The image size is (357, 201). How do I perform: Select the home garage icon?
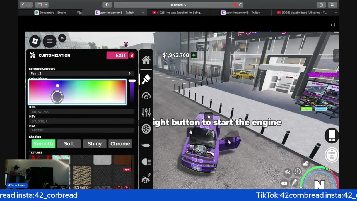click(146, 59)
